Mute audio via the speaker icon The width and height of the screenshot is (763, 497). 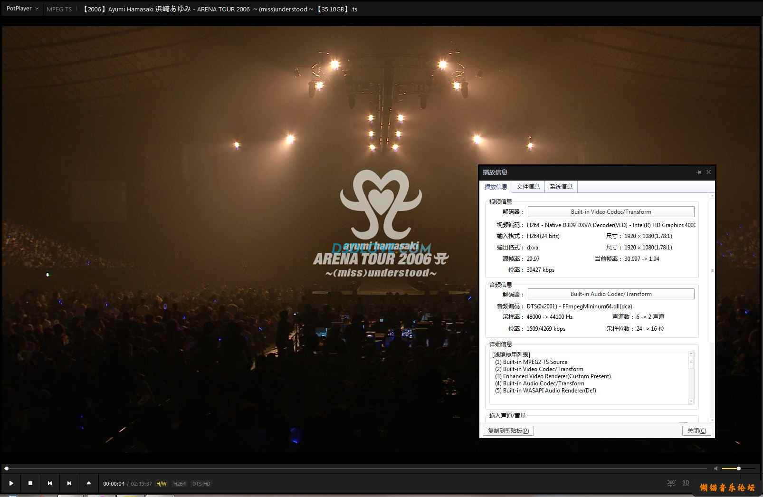[x=716, y=468]
